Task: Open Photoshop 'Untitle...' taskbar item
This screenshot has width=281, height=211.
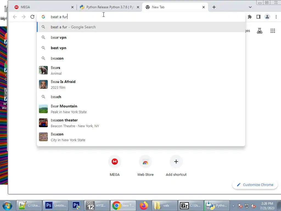Action: 55,206
